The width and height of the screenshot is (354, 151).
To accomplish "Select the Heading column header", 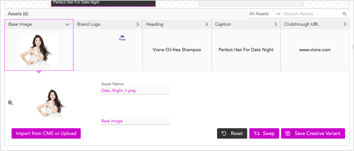I will pyautogui.click(x=177, y=24).
